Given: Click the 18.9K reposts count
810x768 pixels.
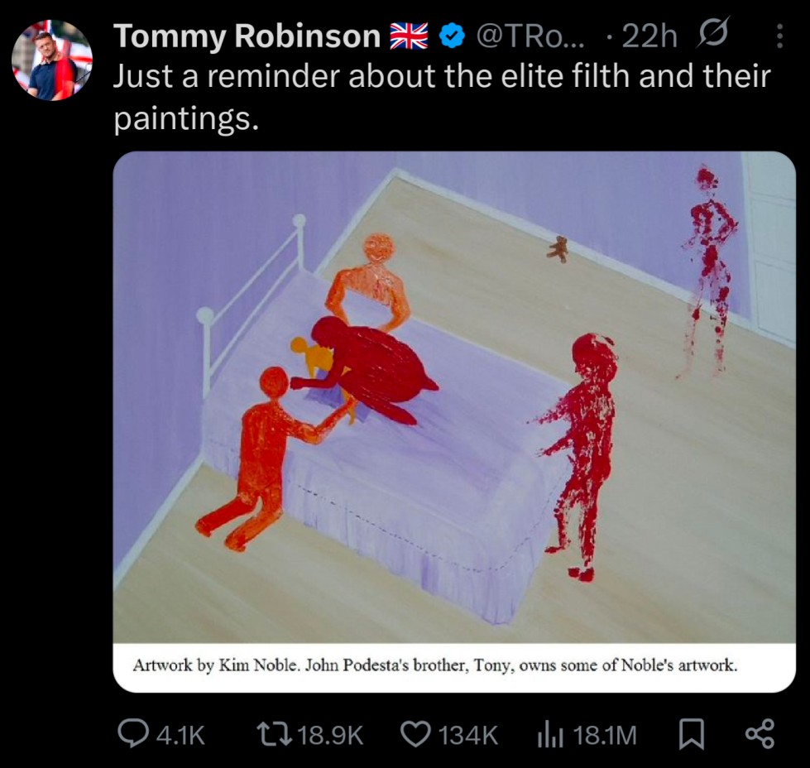Looking at the screenshot, I should (x=331, y=735).
